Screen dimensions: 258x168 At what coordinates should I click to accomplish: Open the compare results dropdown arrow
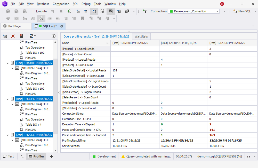(35, 36)
